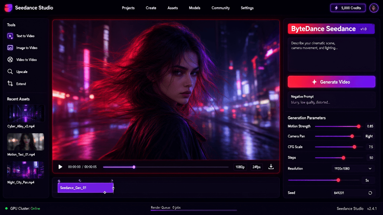This screenshot has width=383, height=215.
Task: Click the ByteDance Seedance title banner
Action: pyautogui.click(x=331, y=29)
